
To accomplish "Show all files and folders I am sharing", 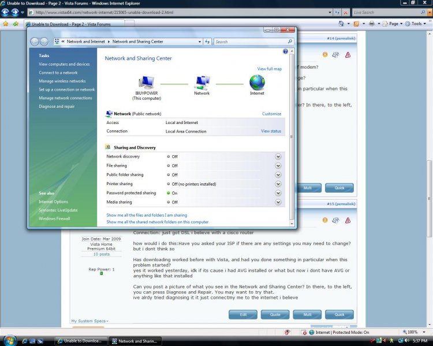I will coord(147,215).
